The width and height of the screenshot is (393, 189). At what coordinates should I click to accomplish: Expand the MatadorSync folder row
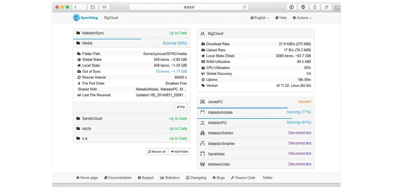pyautogui.click(x=131, y=33)
